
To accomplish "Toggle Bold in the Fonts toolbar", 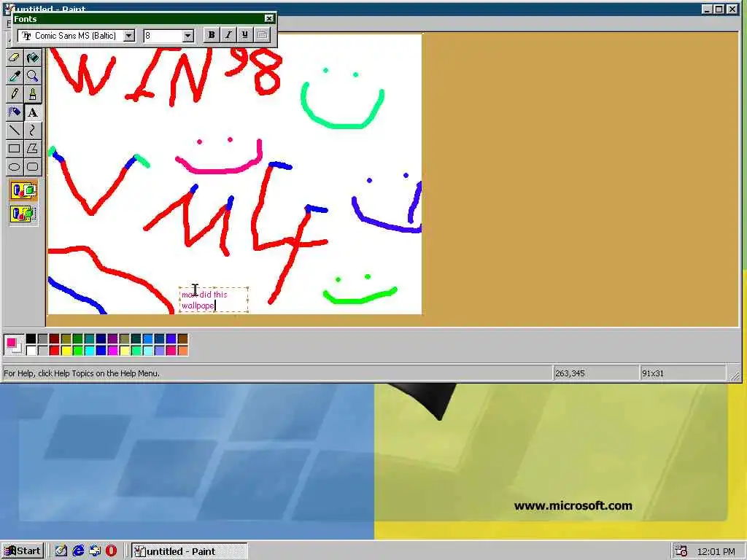I will click(x=212, y=35).
